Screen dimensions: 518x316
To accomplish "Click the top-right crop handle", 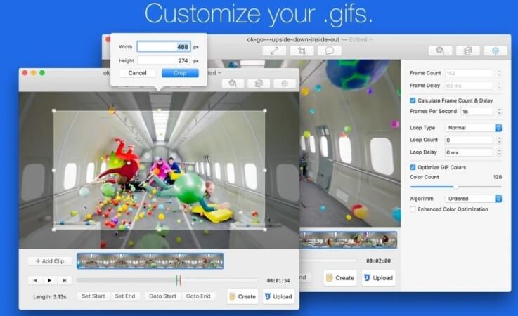I will coord(264,111).
